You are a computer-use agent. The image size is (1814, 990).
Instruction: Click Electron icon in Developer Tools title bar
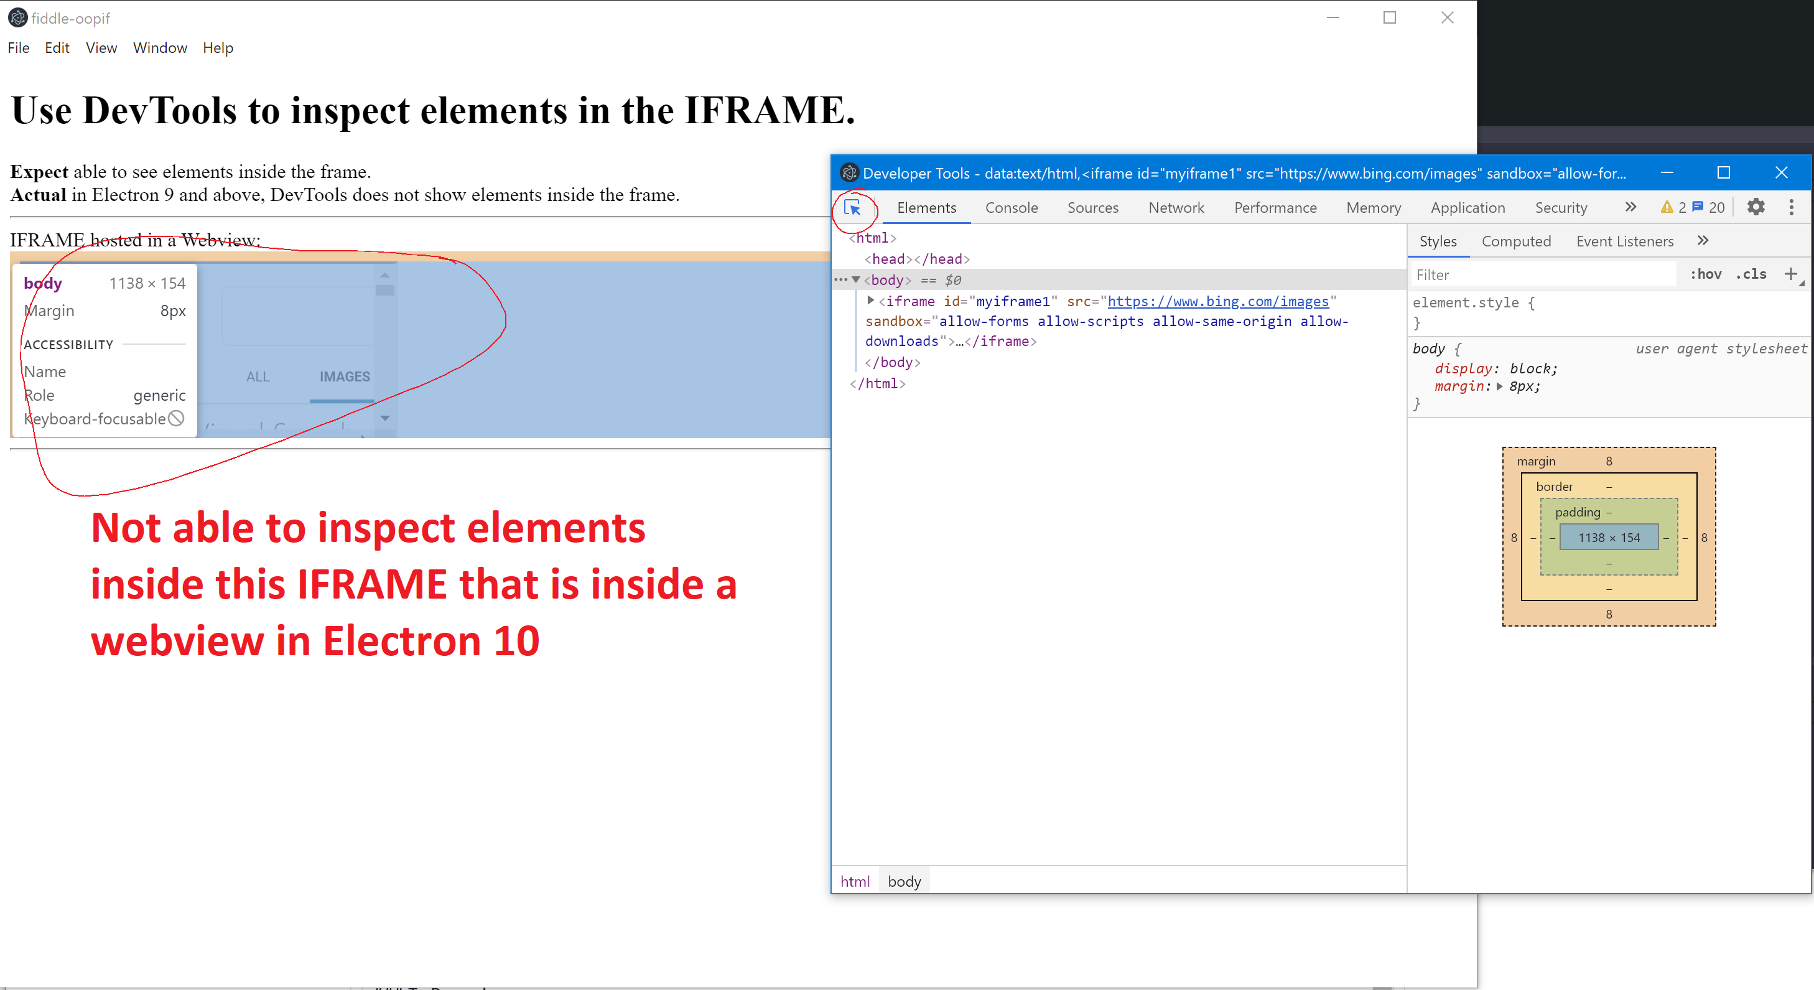[x=849, y=172]
